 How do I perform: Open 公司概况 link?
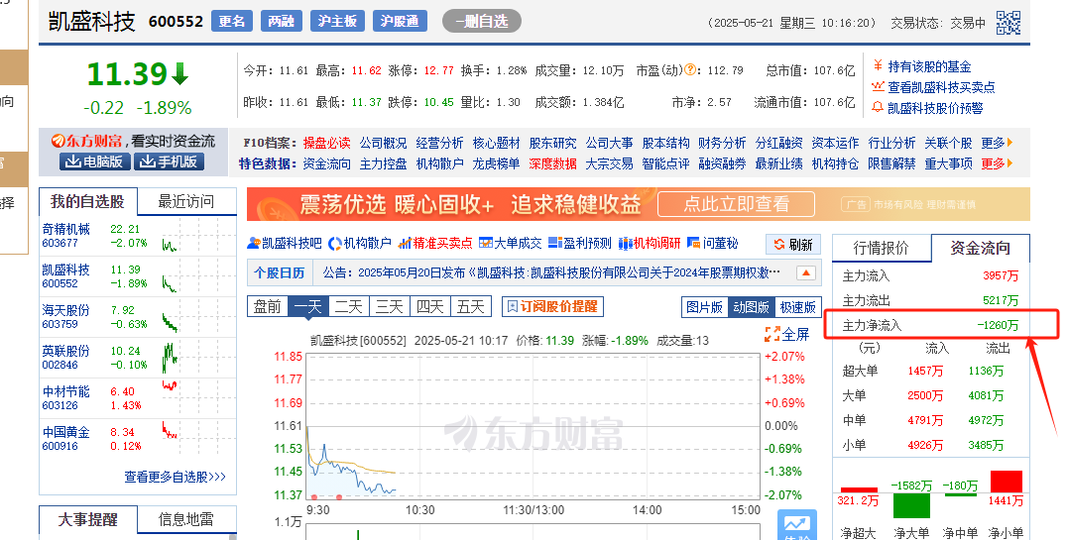click(383, 143)
